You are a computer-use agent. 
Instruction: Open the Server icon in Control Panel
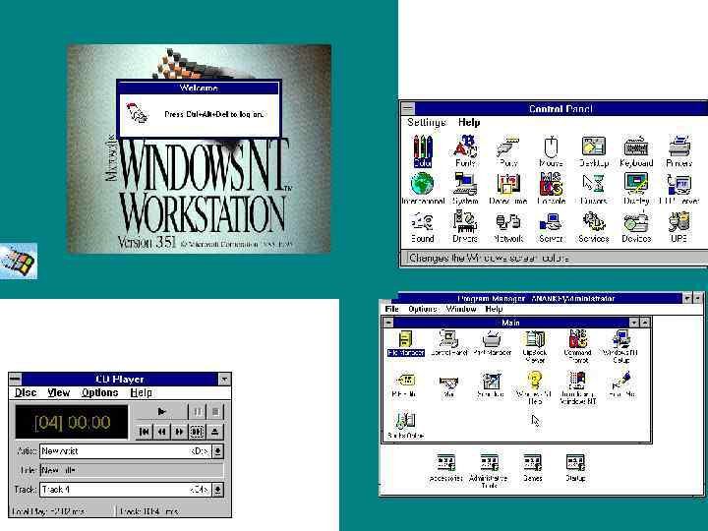[551, 227]
